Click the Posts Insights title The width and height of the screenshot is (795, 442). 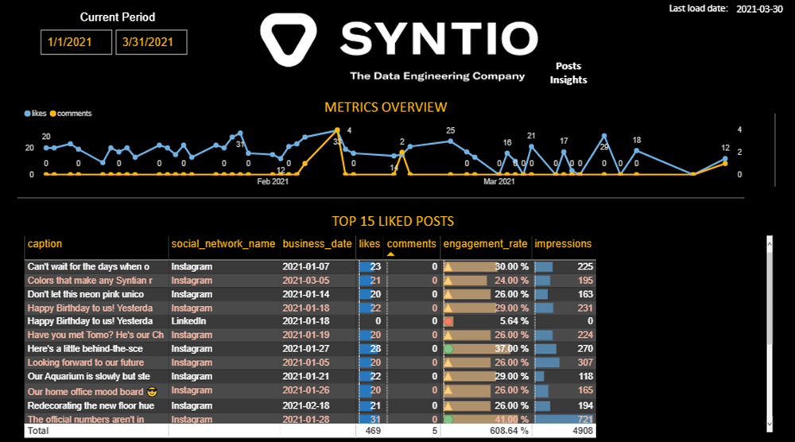point(568,73)
